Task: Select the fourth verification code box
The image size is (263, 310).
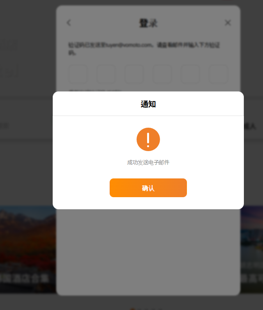Action: (162, 74)
